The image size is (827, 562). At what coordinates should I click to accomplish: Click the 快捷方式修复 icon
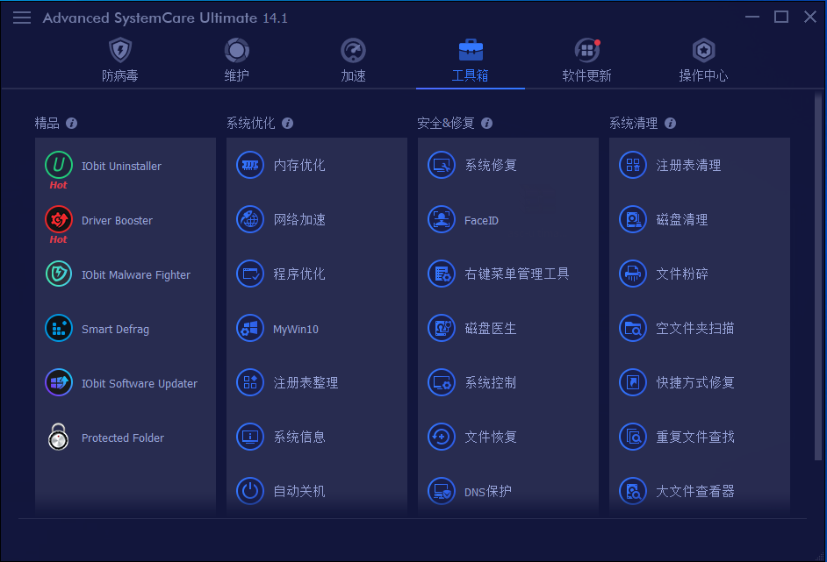click(633, 382)
